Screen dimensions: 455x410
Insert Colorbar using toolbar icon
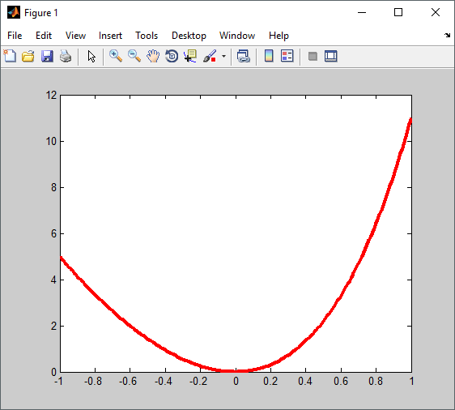(269, 56)
